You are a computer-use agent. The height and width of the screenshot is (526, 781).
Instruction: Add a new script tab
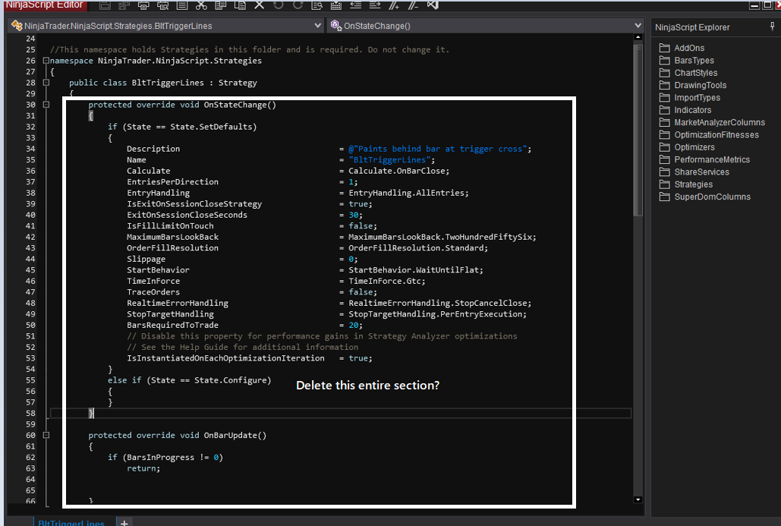point(124,522)
